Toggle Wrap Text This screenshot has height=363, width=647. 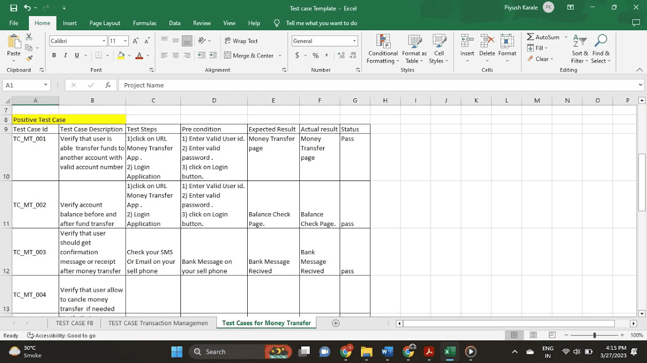241,41
